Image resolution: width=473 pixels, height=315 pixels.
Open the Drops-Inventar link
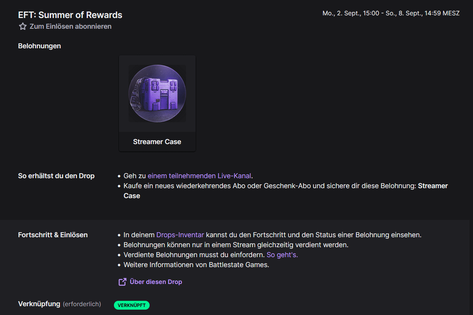[180, 235]
